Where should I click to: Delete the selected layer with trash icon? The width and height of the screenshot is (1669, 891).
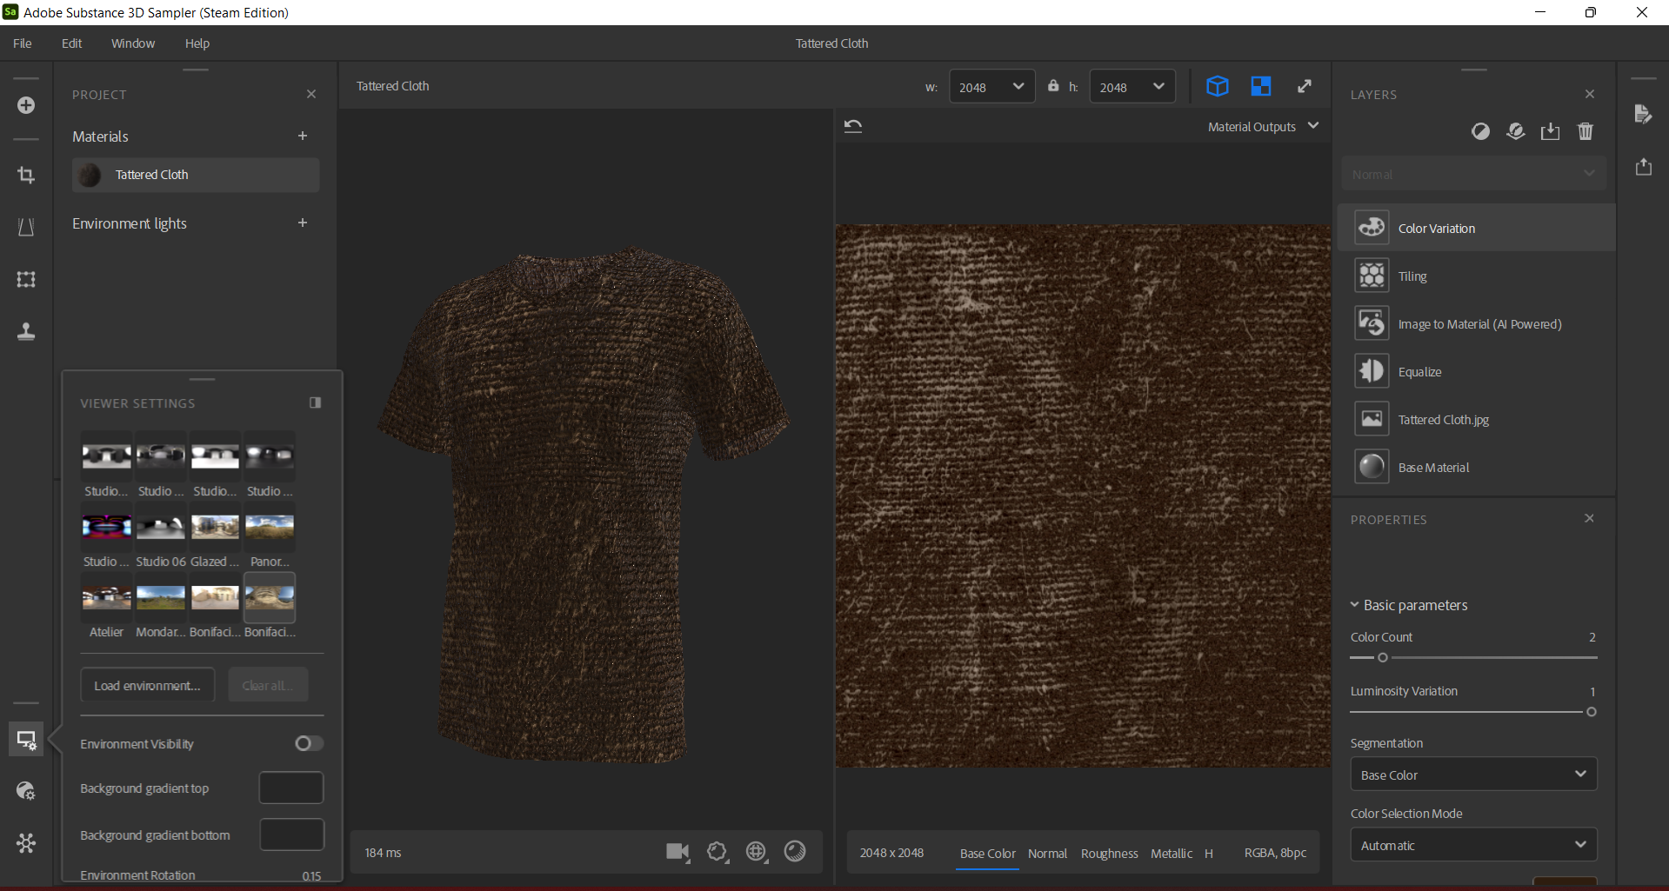pos(1585,131)
